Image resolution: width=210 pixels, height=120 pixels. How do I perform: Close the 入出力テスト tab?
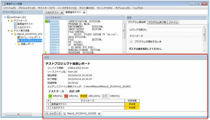[x=62, y=13]
